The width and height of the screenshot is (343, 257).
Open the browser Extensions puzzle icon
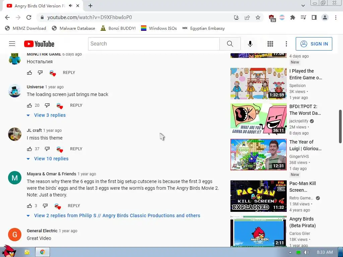(x=292, y=17)
